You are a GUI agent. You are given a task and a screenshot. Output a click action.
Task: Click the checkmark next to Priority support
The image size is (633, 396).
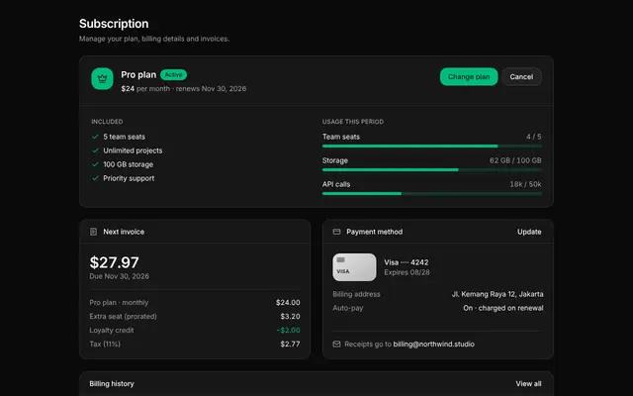95,178
